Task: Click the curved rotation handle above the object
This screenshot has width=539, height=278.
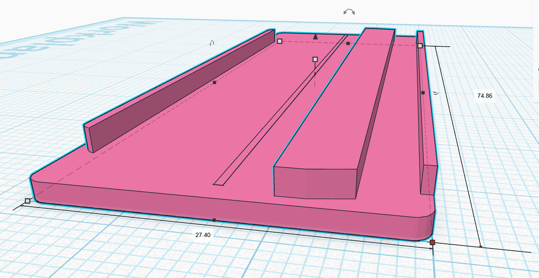Action: click(349, 12)
